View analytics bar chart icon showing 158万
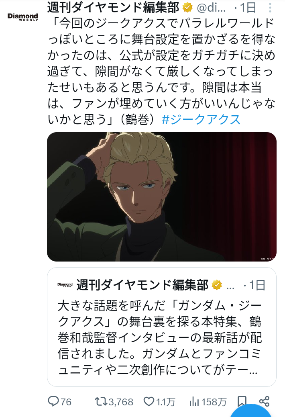This screenshot has height=417, width=285. point(194,402)
